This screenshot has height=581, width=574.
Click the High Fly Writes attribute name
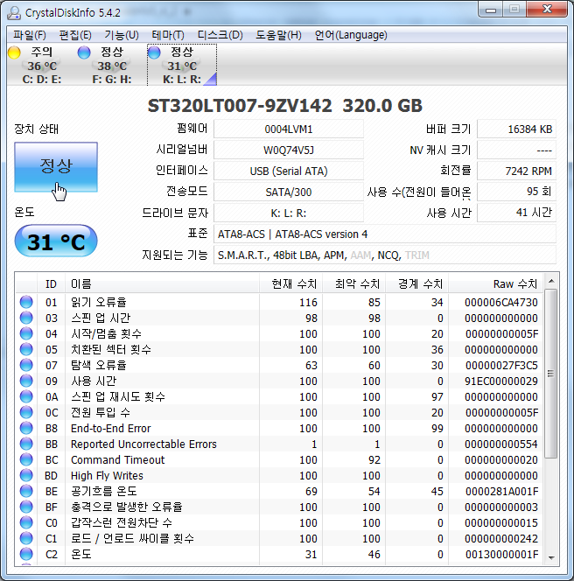click(107, 475)
